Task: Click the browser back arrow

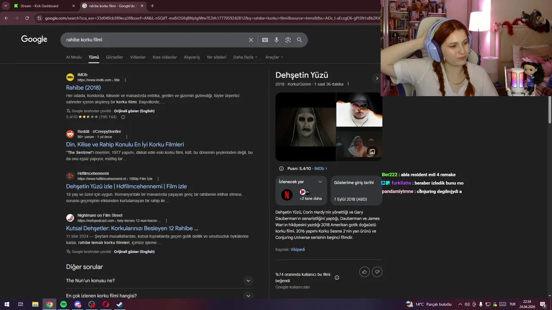Action: coord(6,18)
